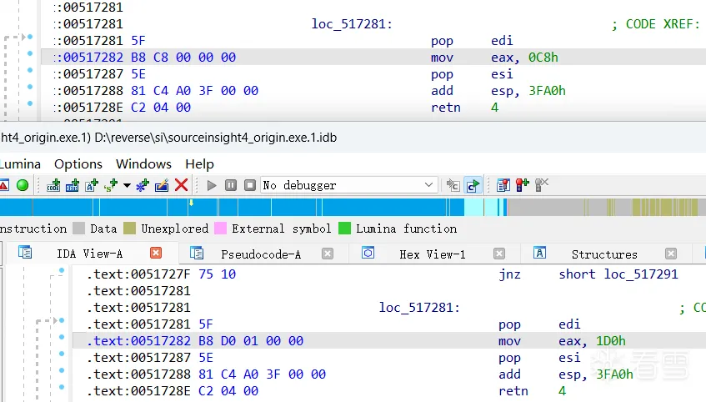The width and height of the screenshot is (706, 402).
Task: Close the Hex View-1 tab
Action: [x=499, y=254]
